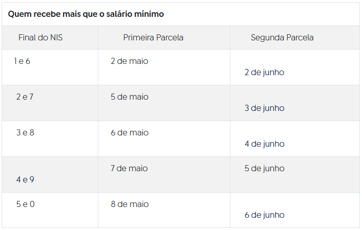Click the '3 e 8' NIS cell
Image resolution: width=362 pixels, height=230 pixels.
coord(25,133)
